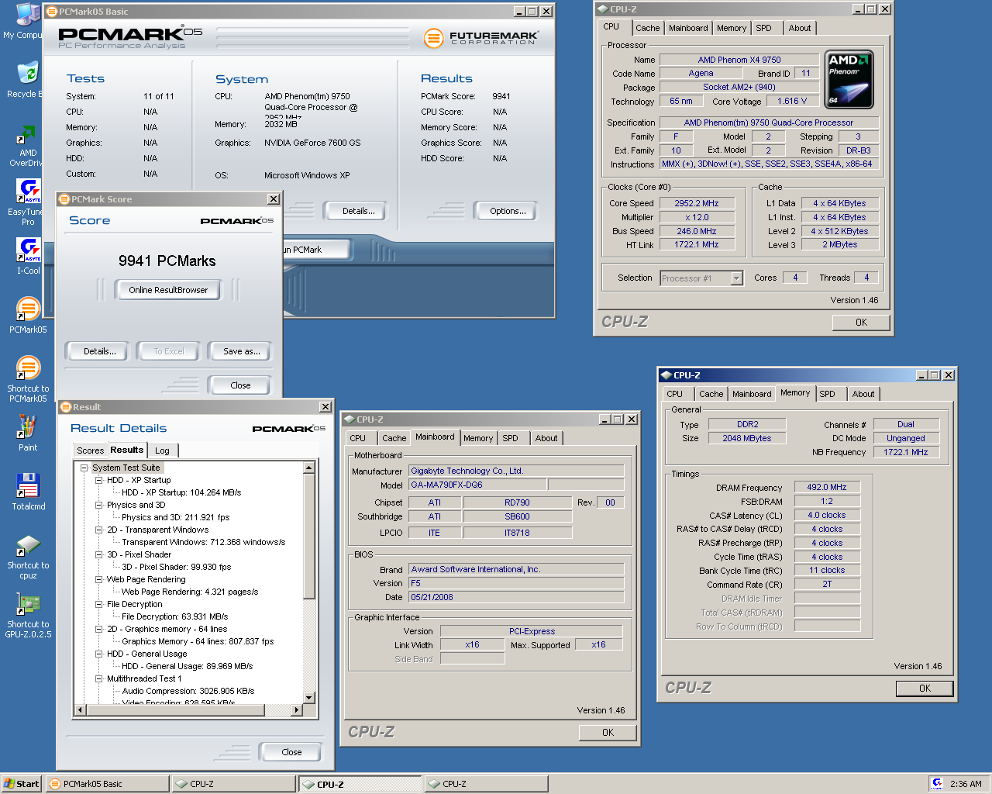Open the Processor #1 selection dropdown
The width and height of the screenshot is (992, 794).
[737, 278]
